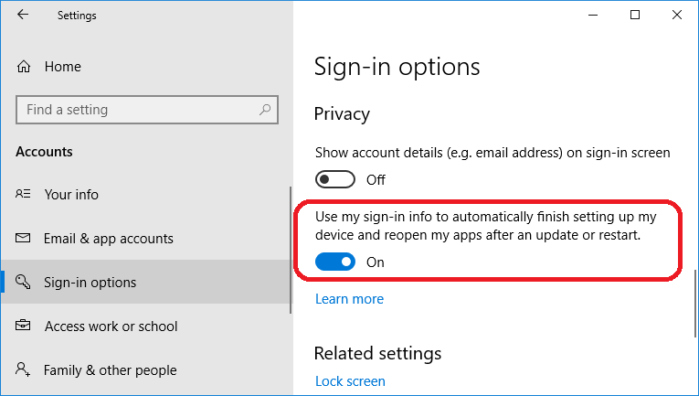
Task: Click the search magnifier icon
Action: [x=265, y=109]
